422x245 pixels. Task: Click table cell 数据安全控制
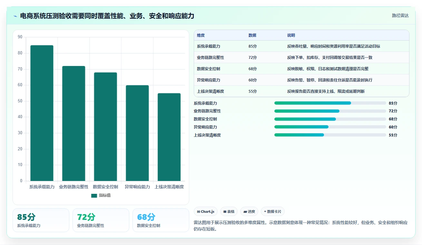tap(209, 69)
